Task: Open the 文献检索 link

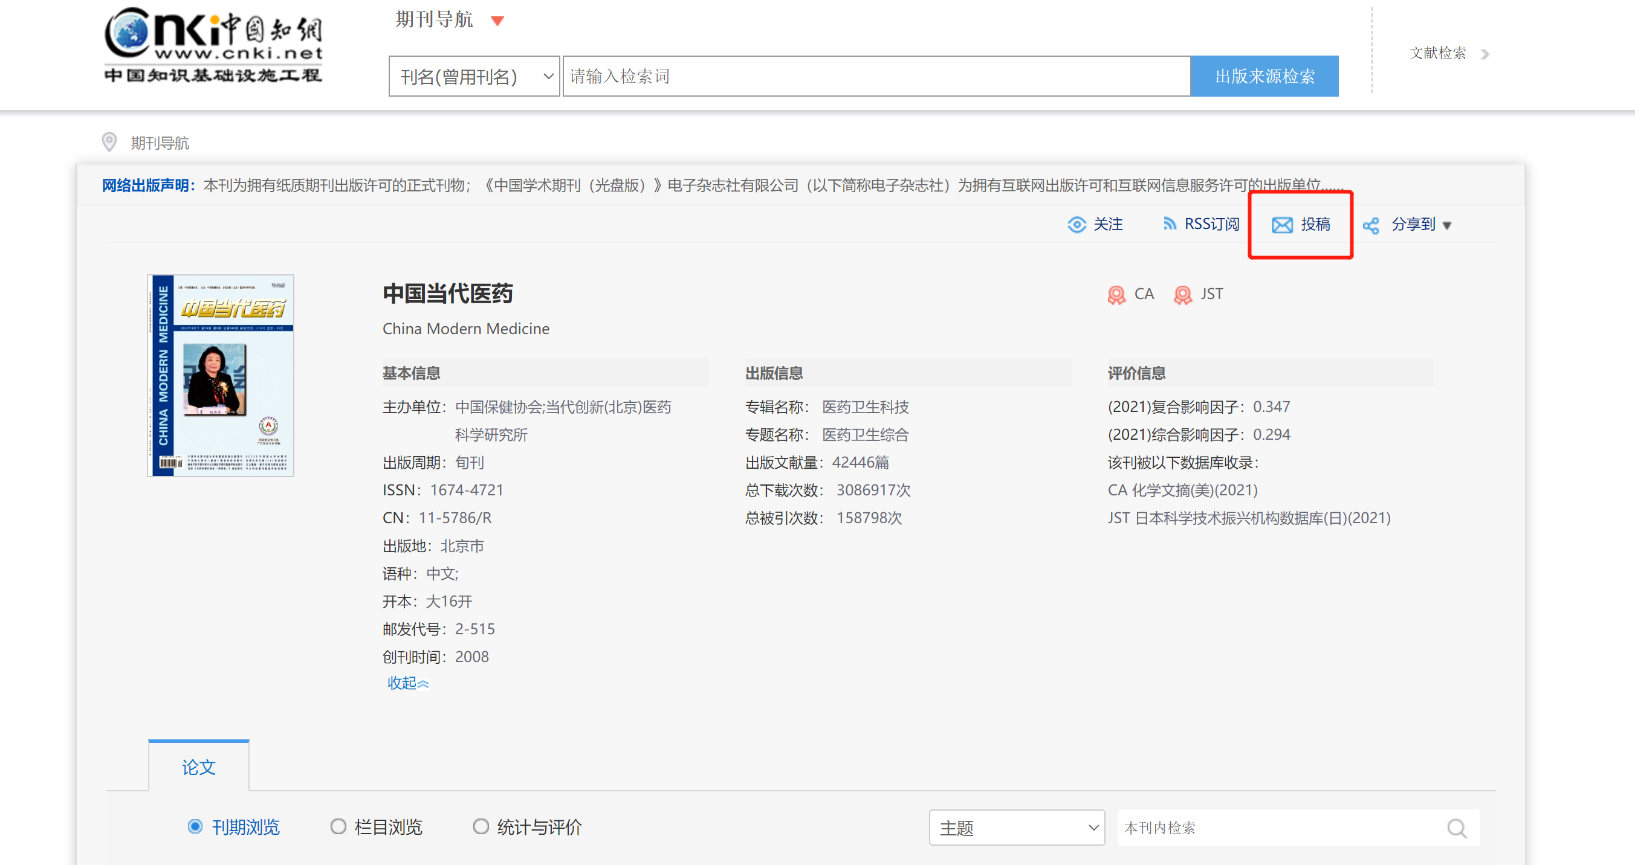Action: point(1437,53)
